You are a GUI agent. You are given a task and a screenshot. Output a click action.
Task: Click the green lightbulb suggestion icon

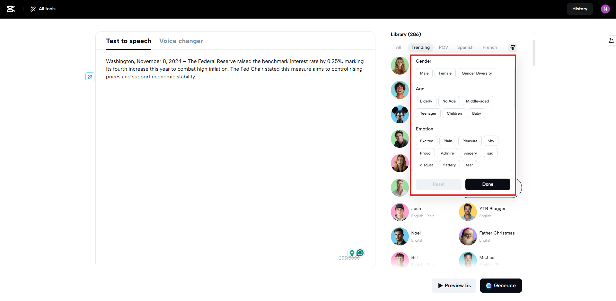pos(352,253)
